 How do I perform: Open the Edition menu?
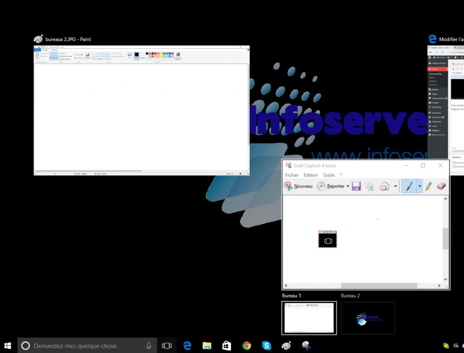(x=311, y=175)
